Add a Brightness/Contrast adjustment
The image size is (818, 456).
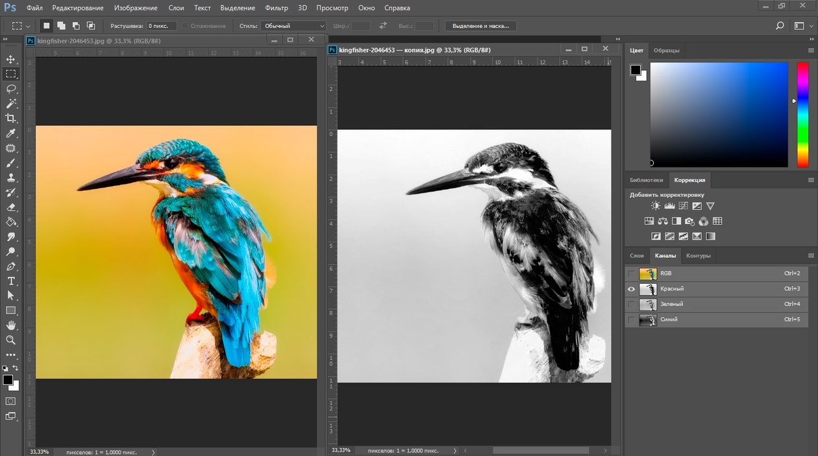point(656,206)
